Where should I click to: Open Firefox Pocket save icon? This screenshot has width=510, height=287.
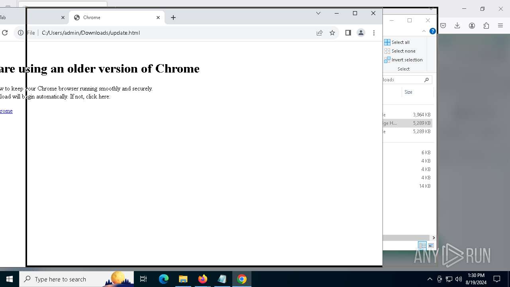click(x=443, y=26)
